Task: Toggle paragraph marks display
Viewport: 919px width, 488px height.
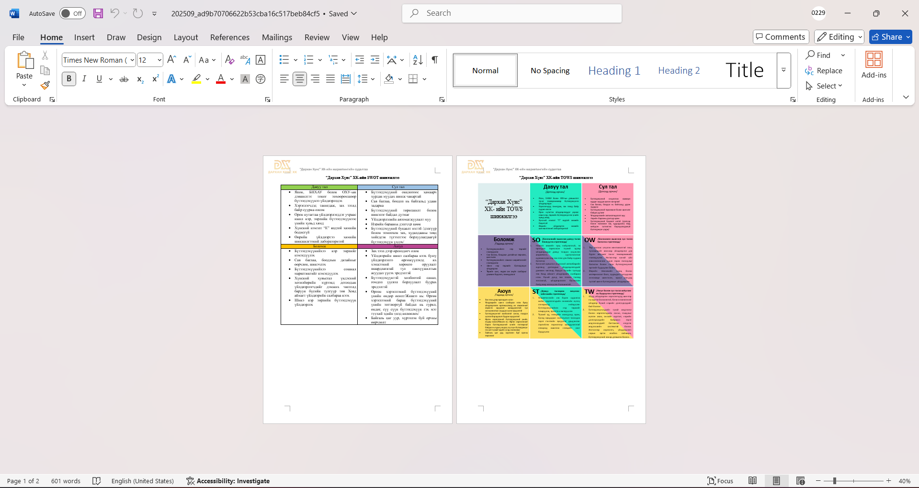Action: point(435,60)
